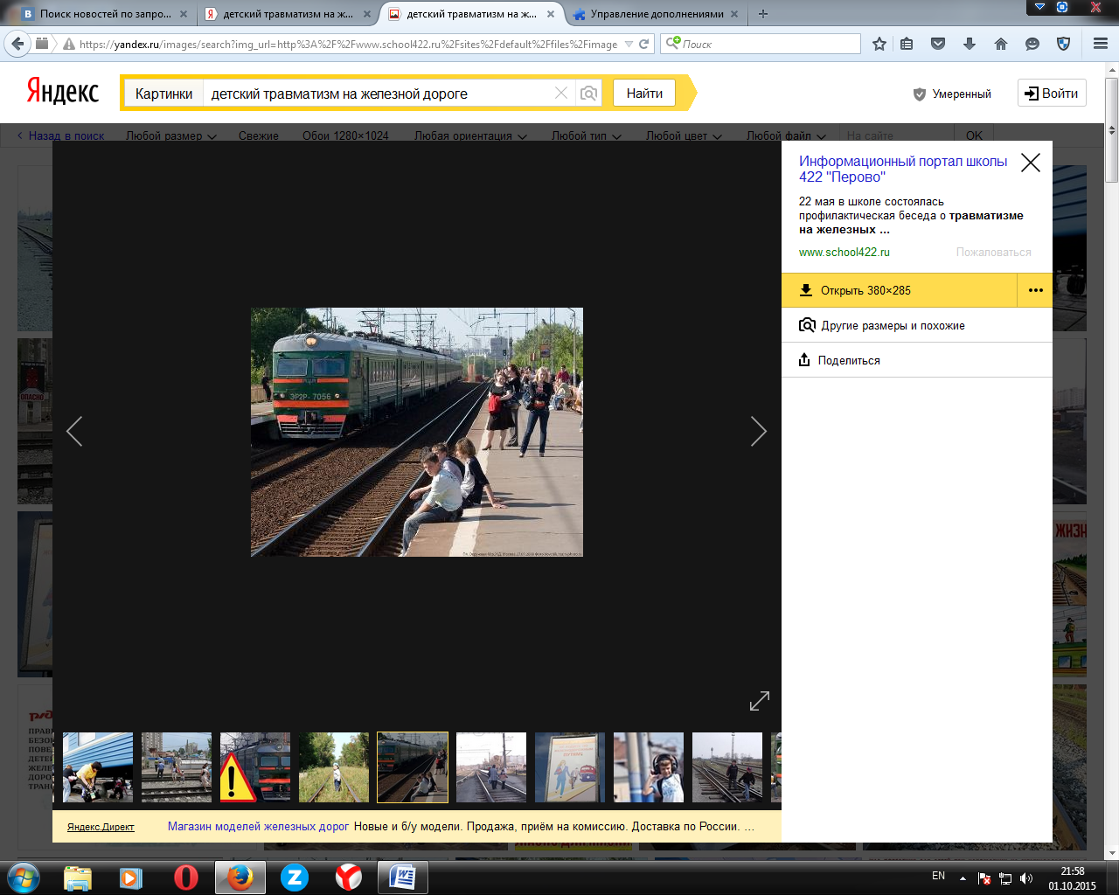1119x895 pixels.
Task: Select the 'Обои 1280×1024' filter
Action: coord(345,135)
